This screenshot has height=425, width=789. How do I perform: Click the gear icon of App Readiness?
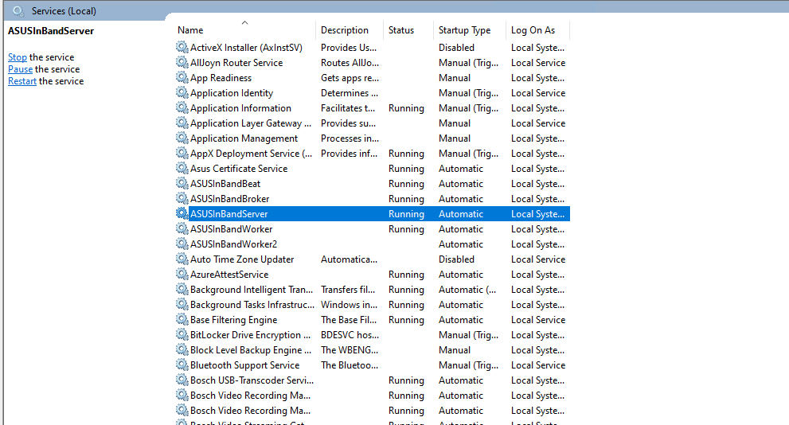click(182, 77)
